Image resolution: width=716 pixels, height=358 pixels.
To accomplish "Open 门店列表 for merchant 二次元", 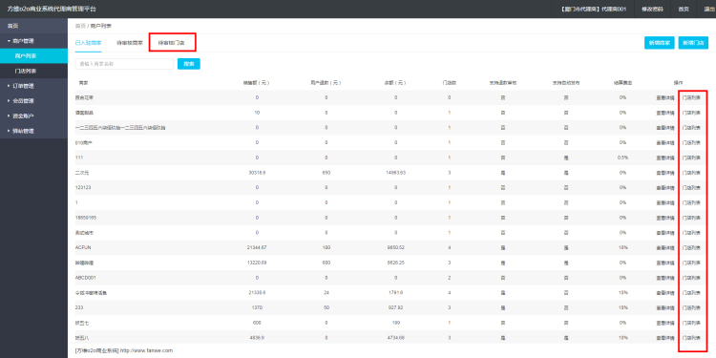I will [x=691, y=173].
